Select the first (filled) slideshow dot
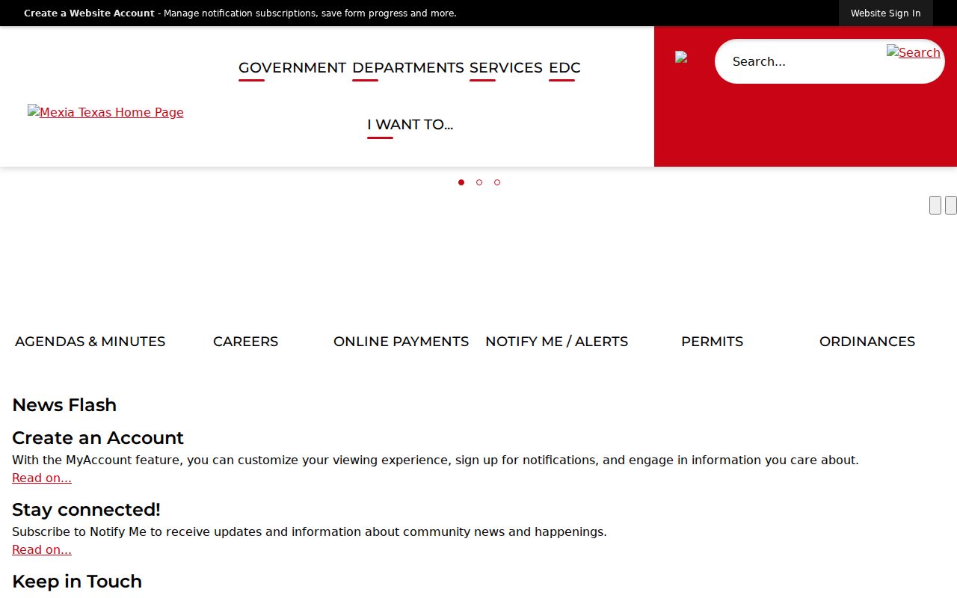 [x=461, y=182]
